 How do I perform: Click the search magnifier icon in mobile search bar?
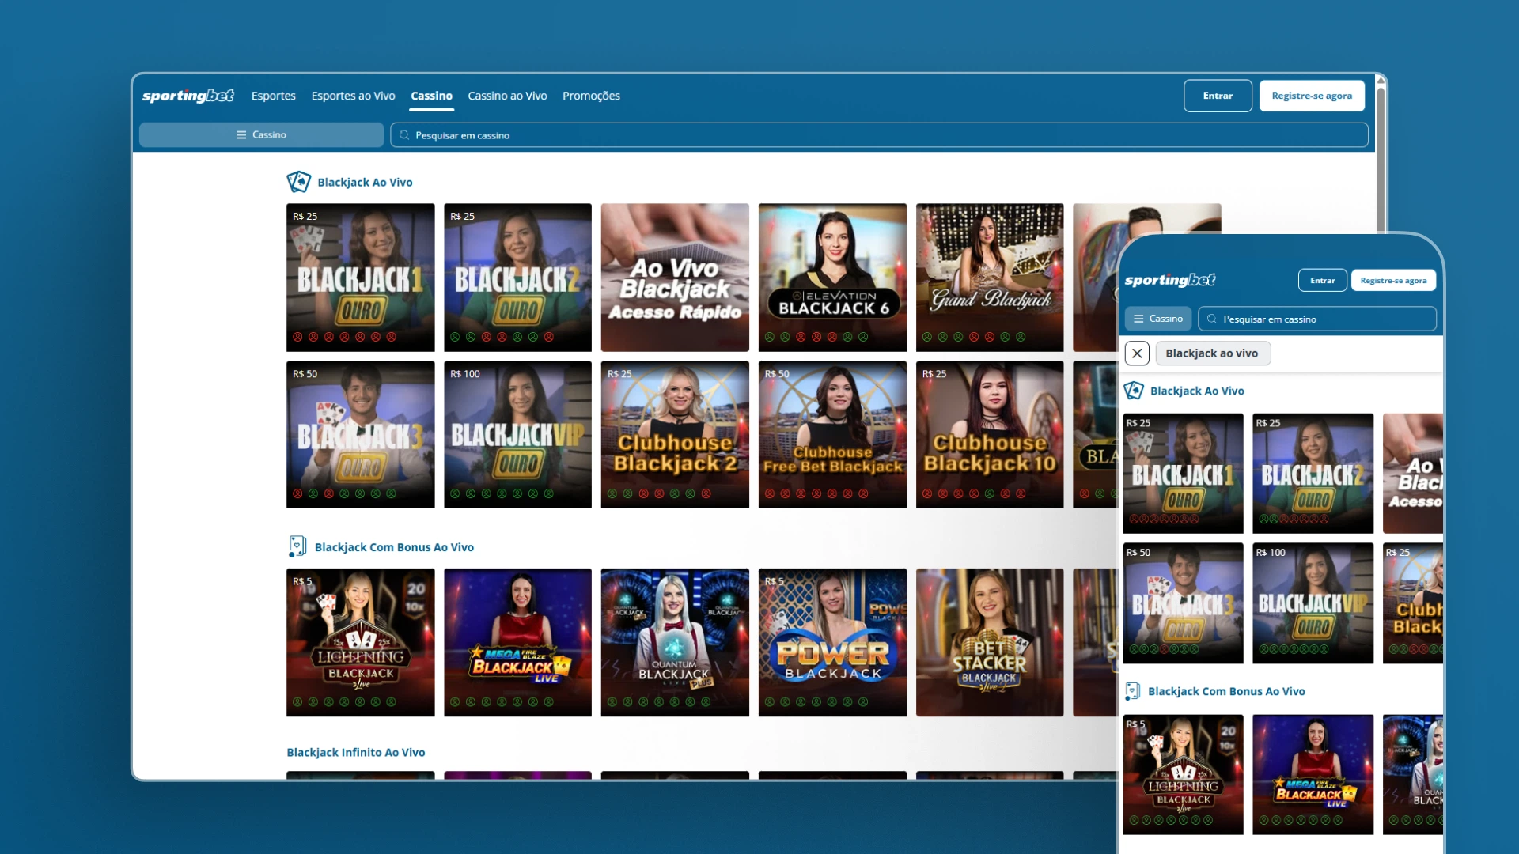pos(1211,319)
